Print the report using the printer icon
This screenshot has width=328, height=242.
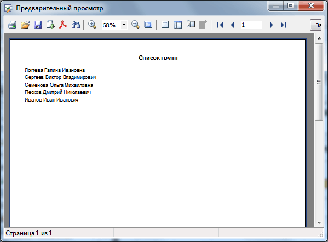tap(13, 25)
